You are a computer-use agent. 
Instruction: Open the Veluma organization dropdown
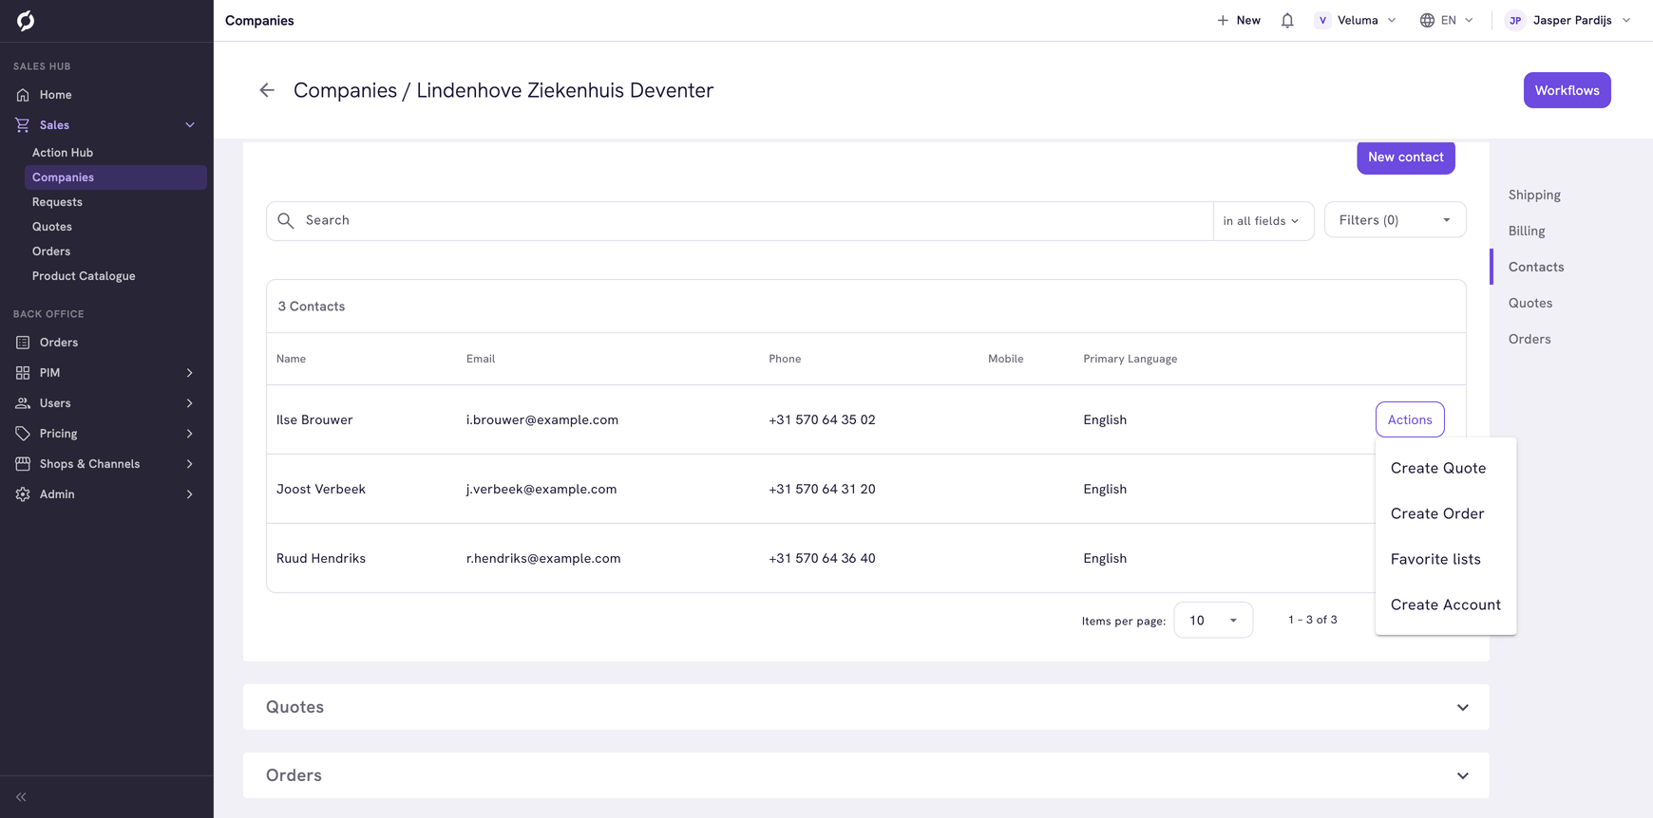coord(1356,20)
